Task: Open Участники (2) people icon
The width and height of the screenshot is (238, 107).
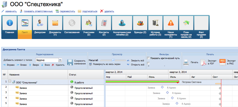Action: point(89,23)
